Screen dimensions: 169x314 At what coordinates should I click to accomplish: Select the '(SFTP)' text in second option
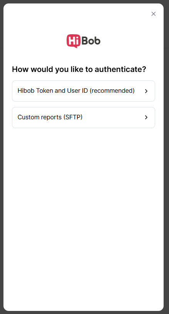point(73,117)
